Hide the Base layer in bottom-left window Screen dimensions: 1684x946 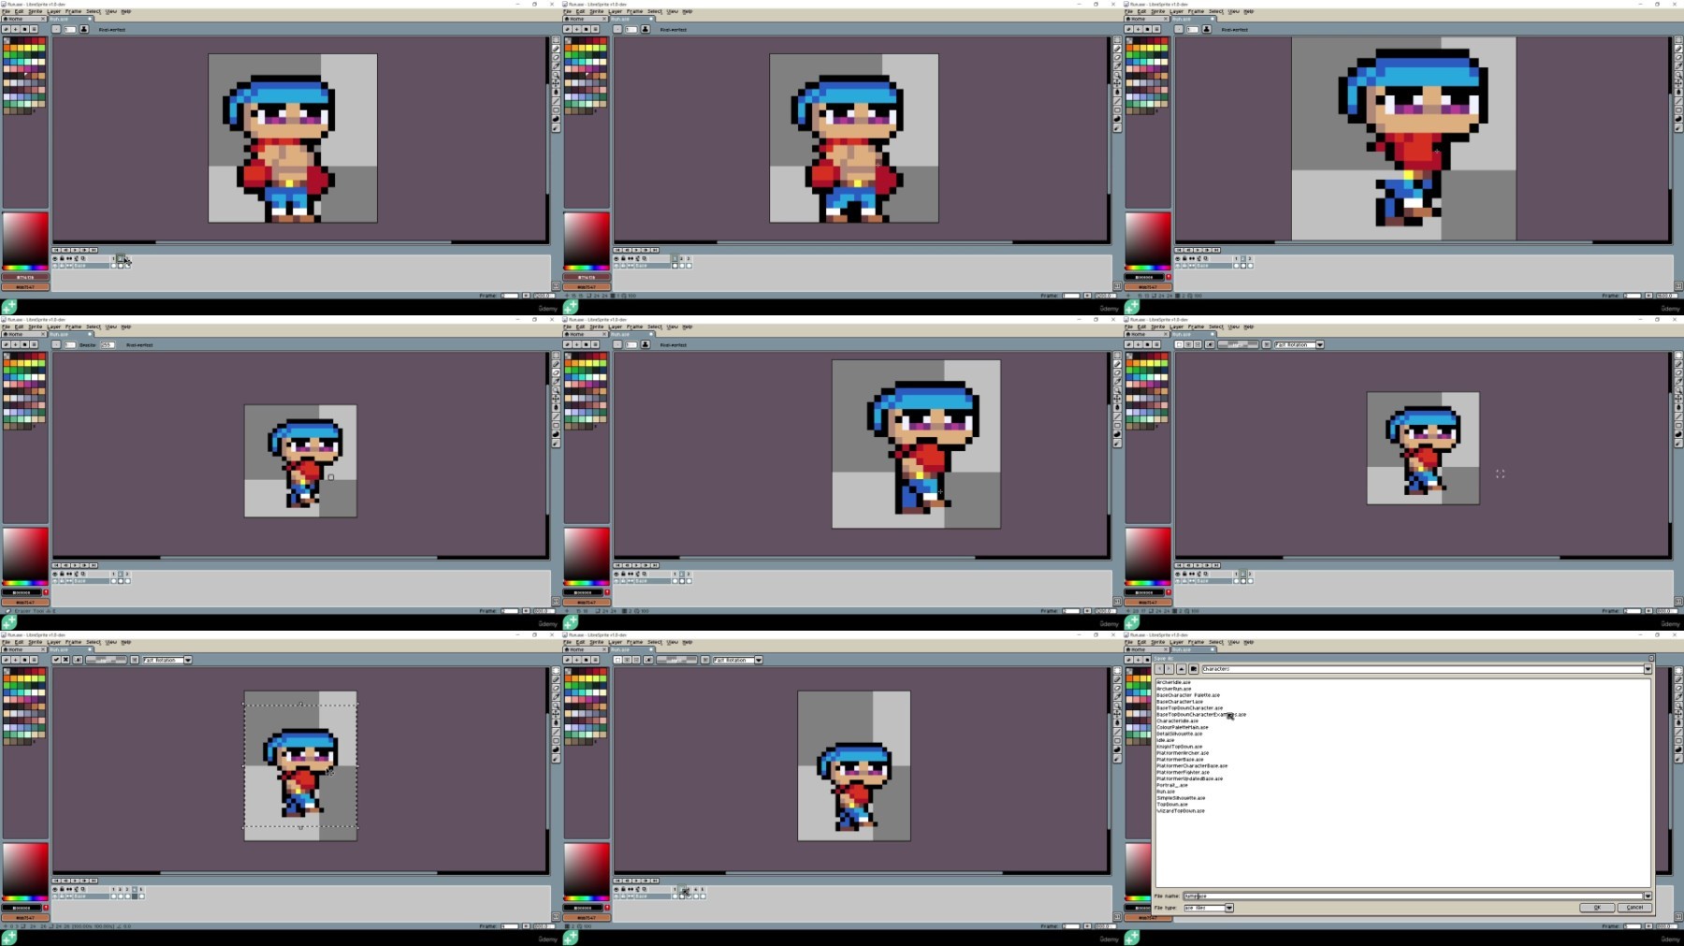[x=55, y=896]
